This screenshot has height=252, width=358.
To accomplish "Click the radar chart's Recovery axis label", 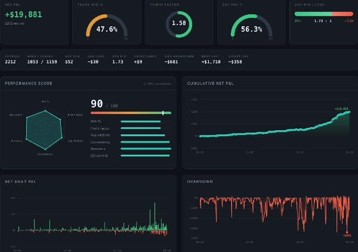I will [x=17, y=141].
